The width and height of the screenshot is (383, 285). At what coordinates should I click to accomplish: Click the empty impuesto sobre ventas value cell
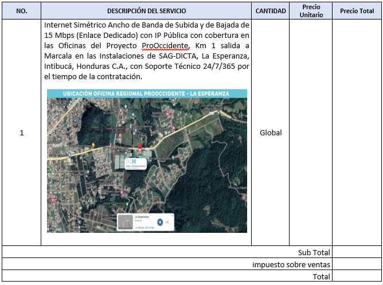coord(357,264)
